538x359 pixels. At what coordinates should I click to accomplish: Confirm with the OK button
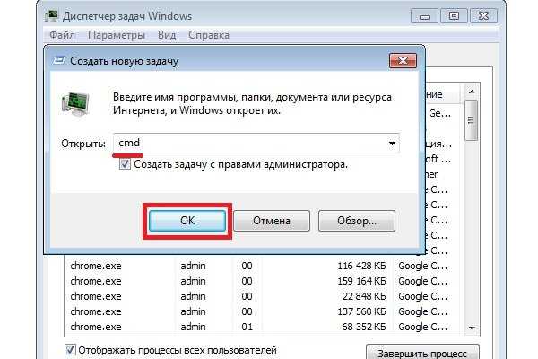tap(187, 221)
